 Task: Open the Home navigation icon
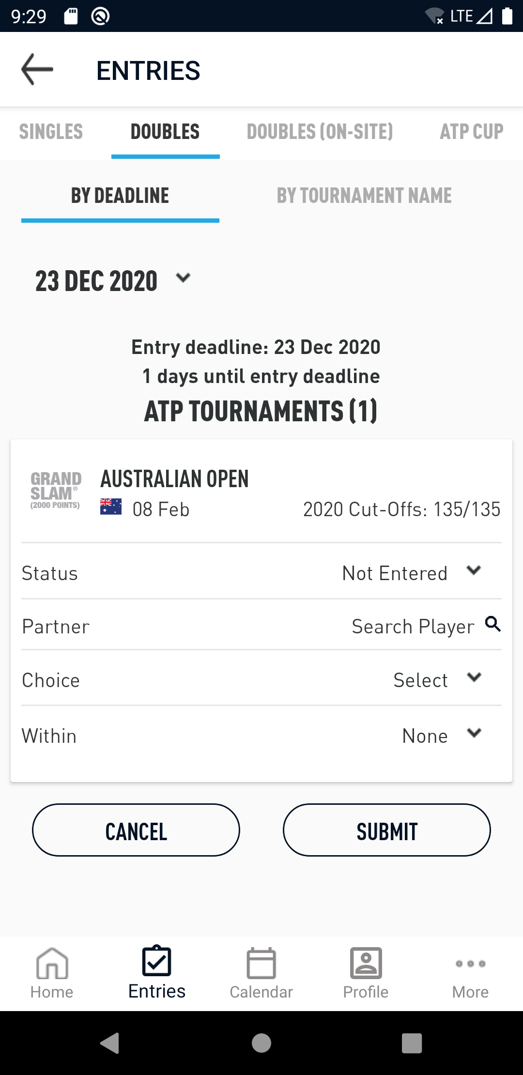[x=52, y=964]
